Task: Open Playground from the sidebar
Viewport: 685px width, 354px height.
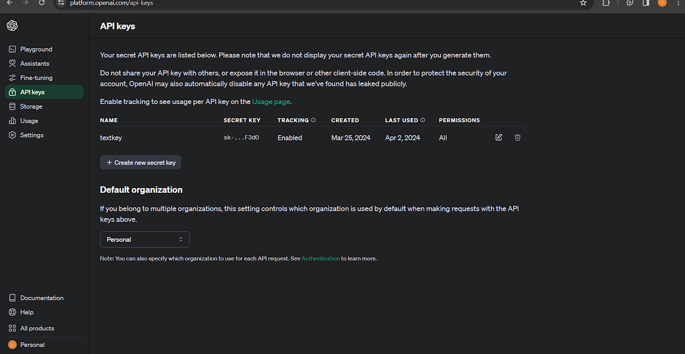Action: pos(36,49)
